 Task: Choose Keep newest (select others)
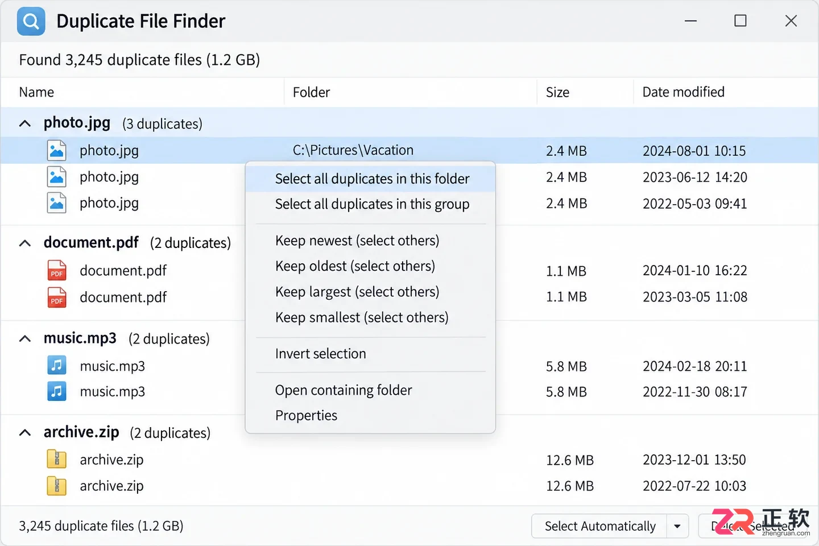357,241
